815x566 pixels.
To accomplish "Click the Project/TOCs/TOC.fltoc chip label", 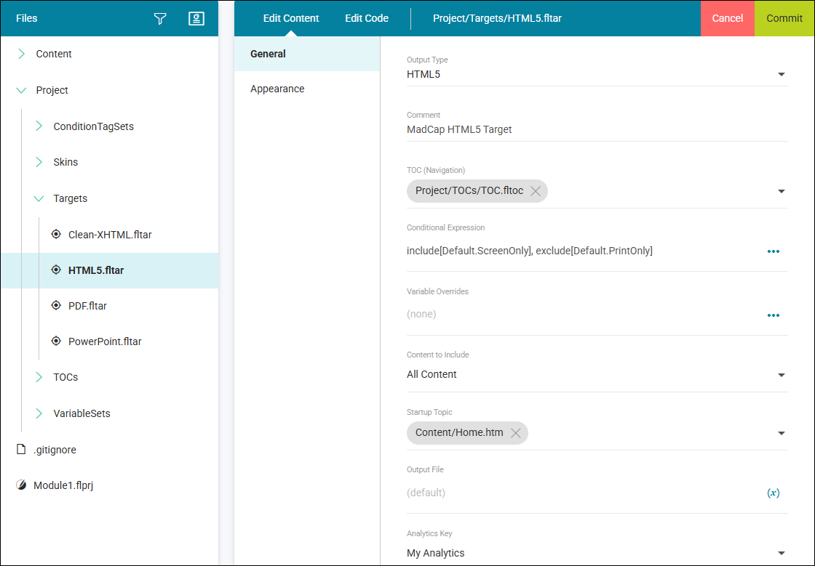I will tap(469, 190).
